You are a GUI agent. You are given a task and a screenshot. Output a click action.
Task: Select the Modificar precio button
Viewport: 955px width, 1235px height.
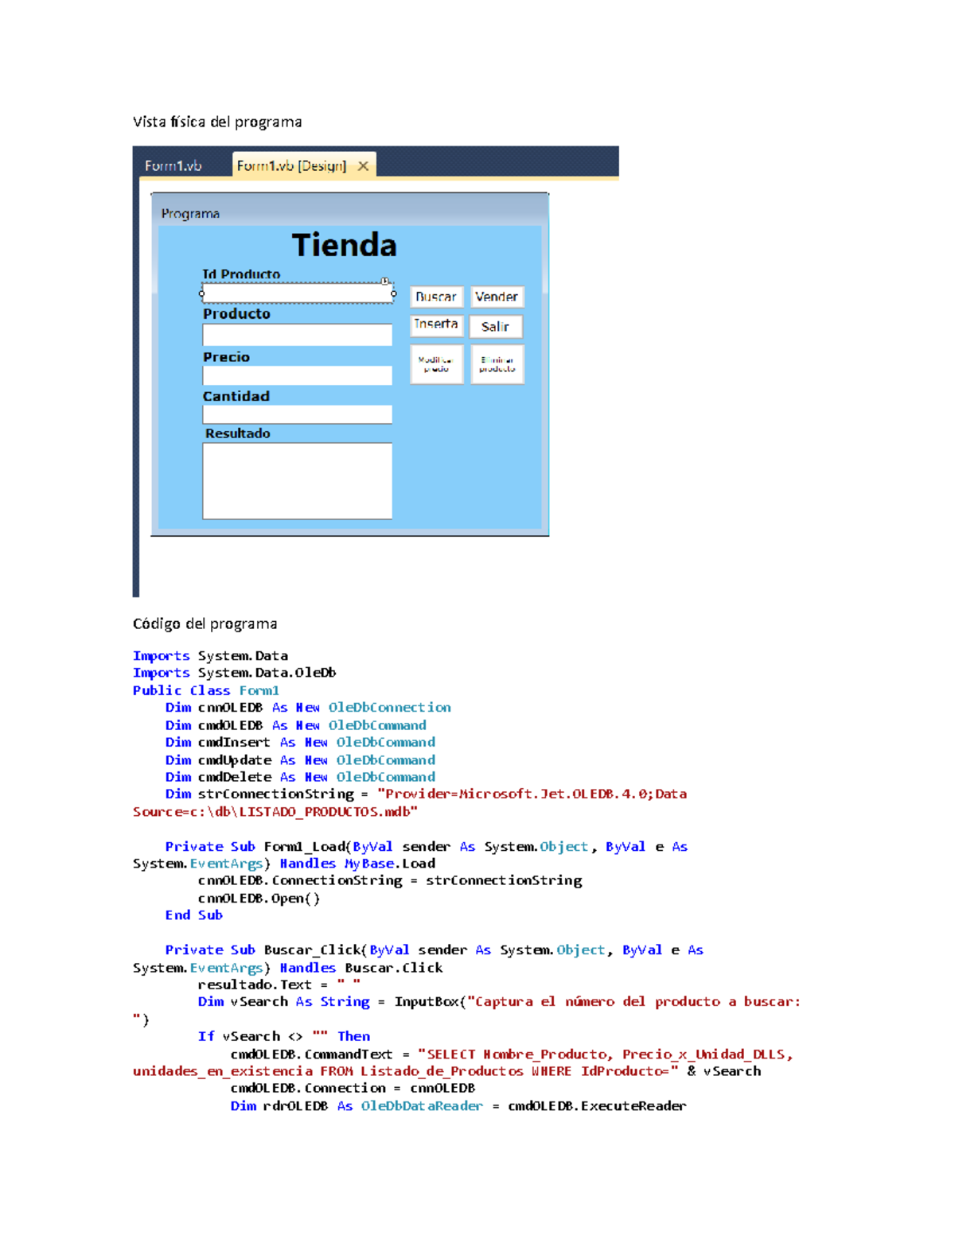point(436,363)
